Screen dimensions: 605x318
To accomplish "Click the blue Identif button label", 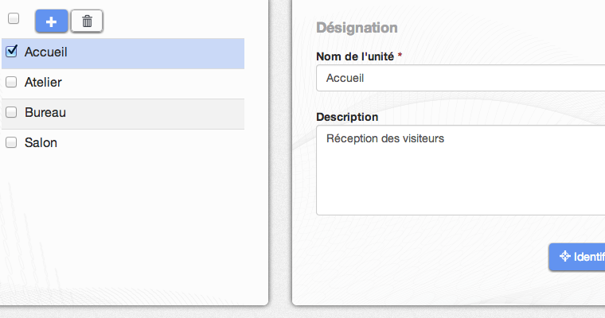I will (589, 257).
